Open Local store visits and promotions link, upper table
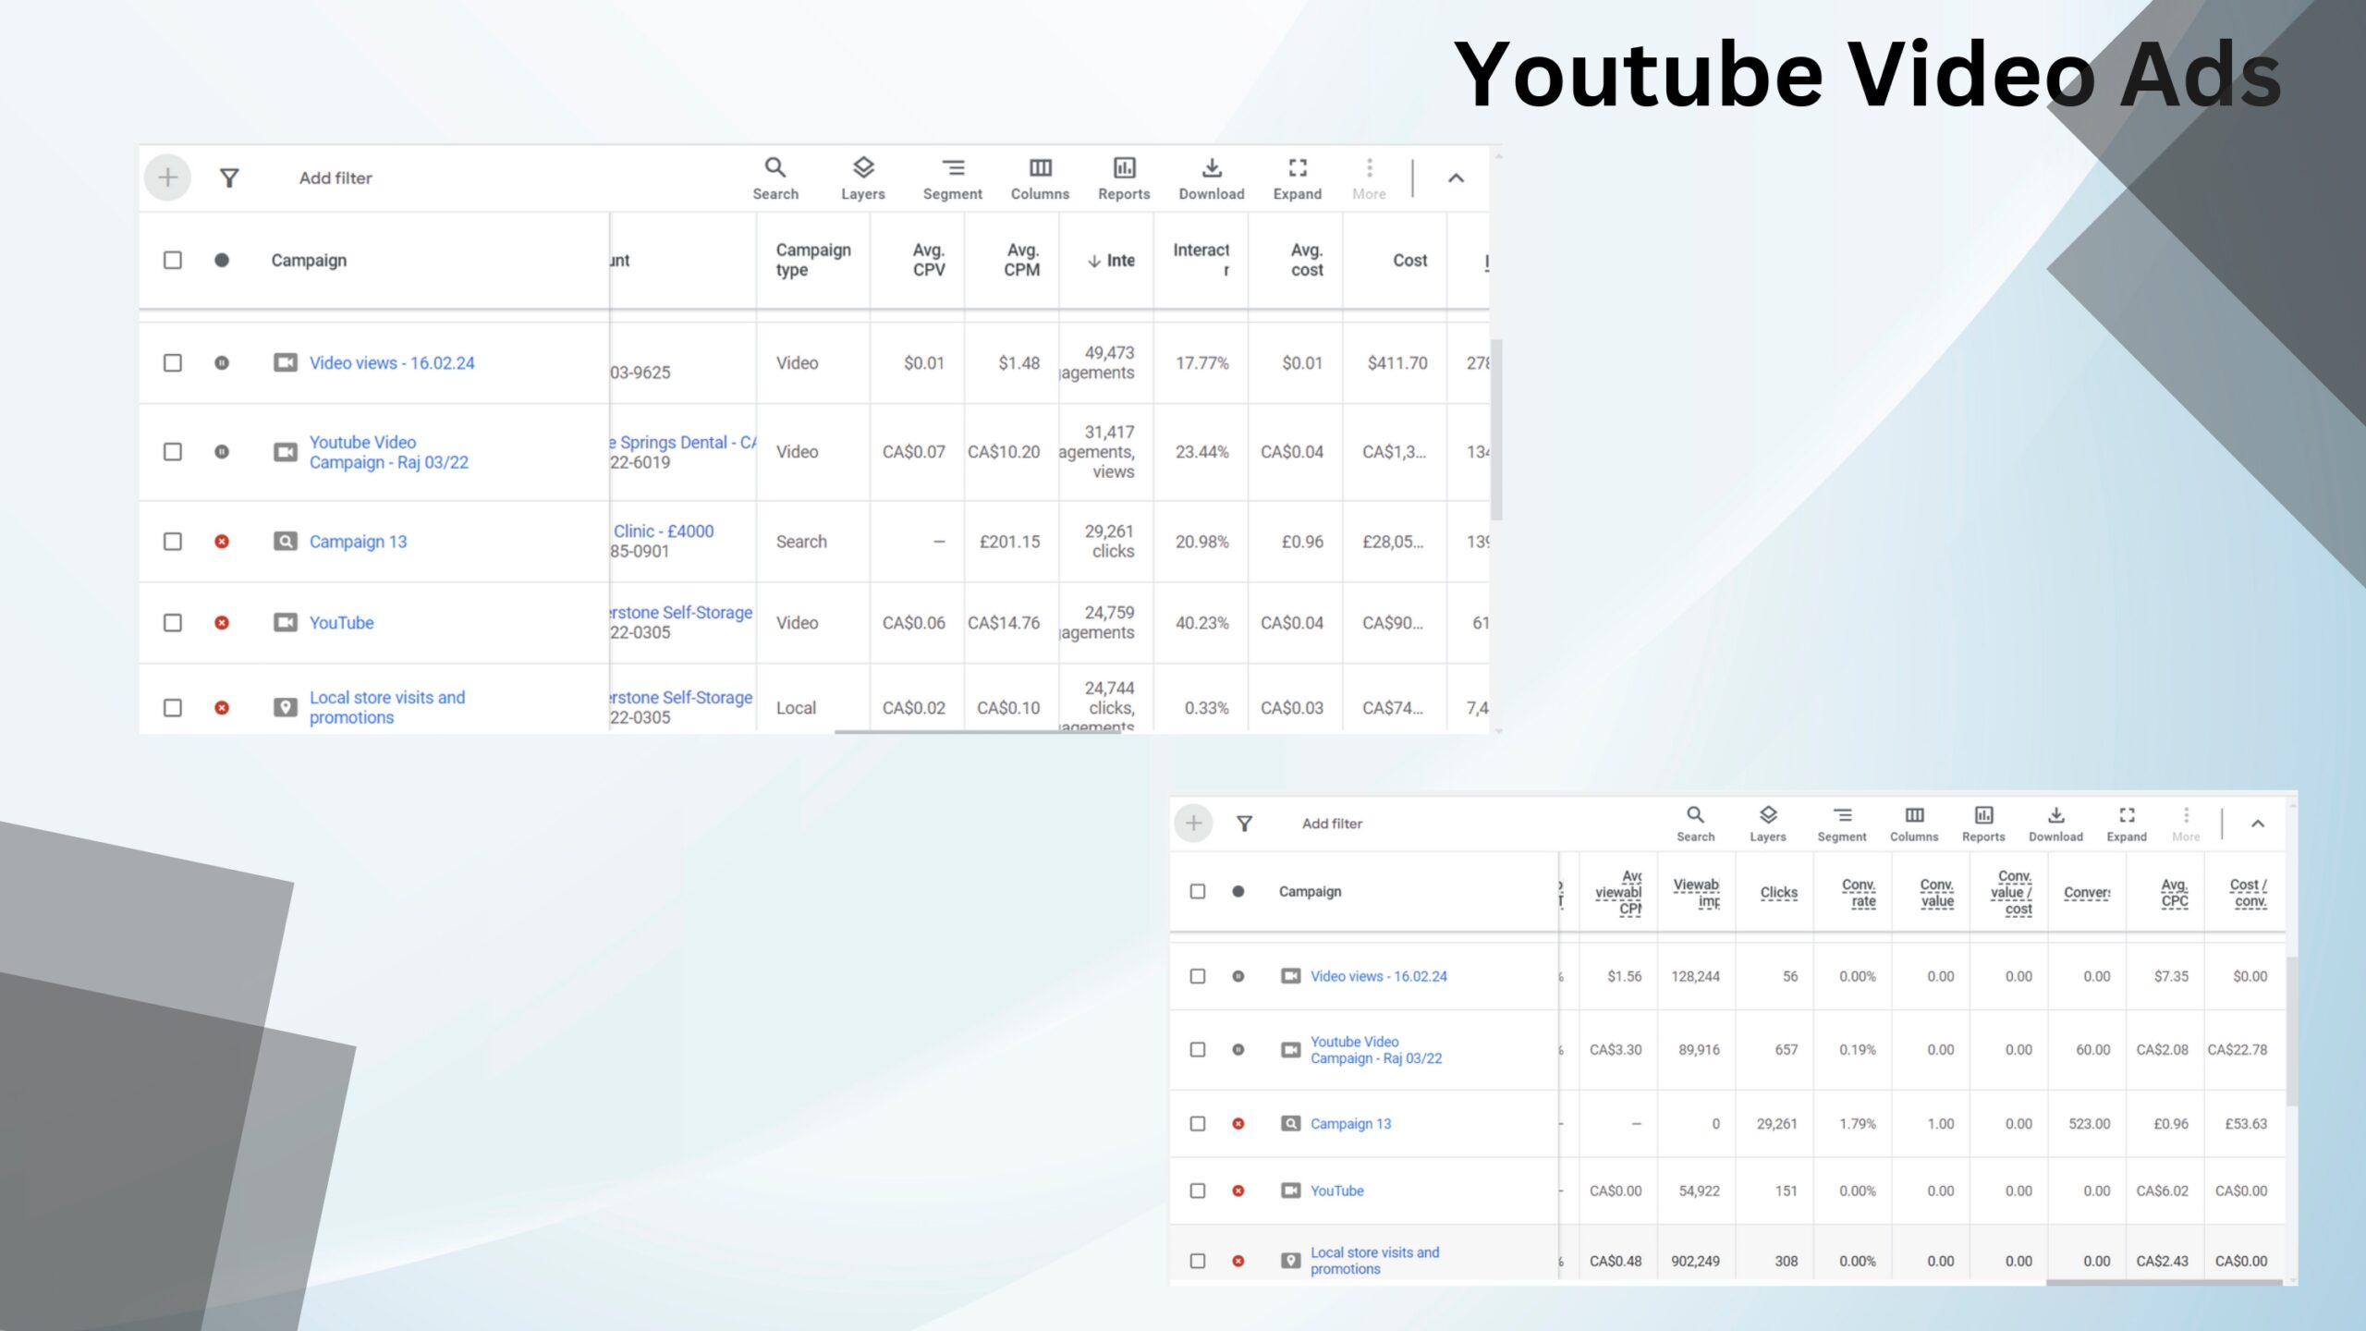The image size is (2366, 1331). click(387, 707)
